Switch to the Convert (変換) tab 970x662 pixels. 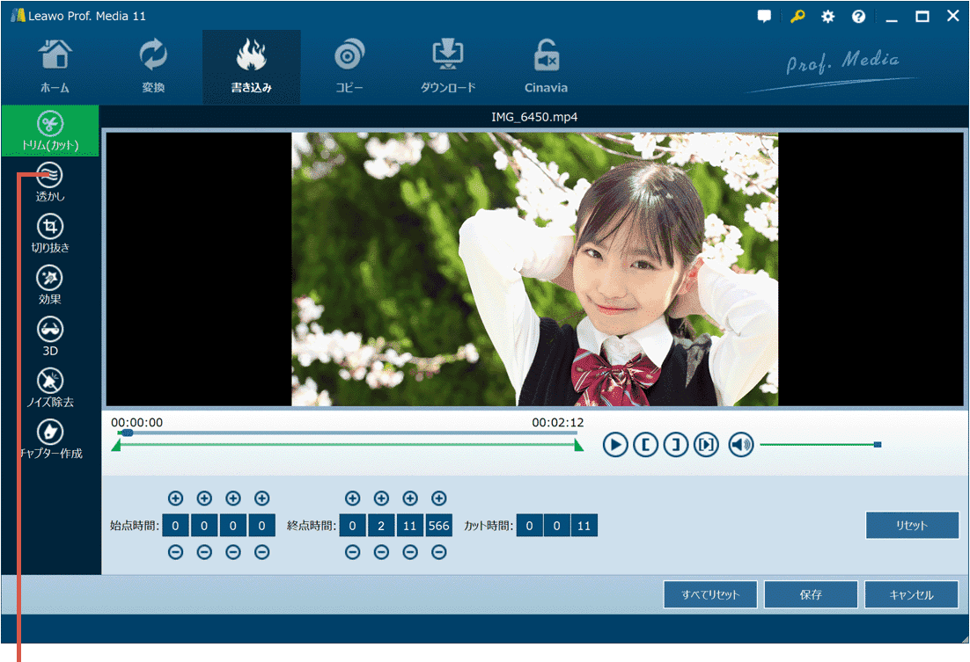[153, 67]
